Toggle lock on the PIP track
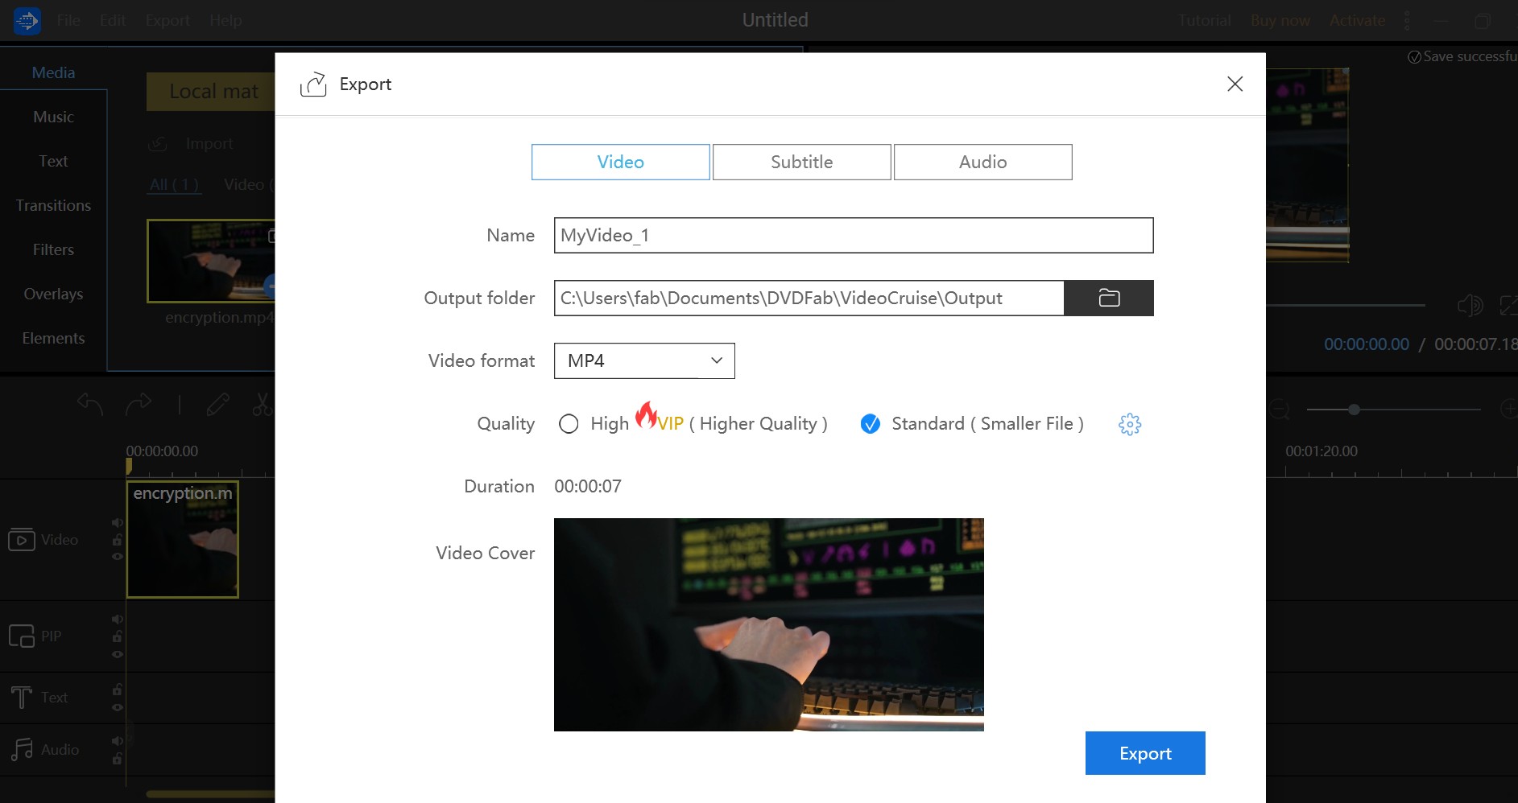This screenshot has width=1518, height=803. [118, 636]
